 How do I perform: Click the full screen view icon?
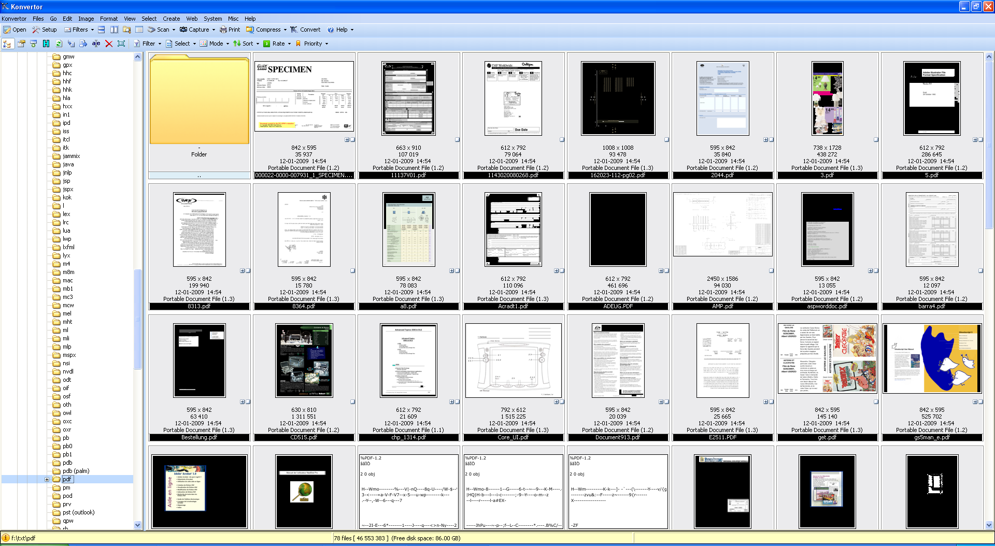(x=121, y=44)
